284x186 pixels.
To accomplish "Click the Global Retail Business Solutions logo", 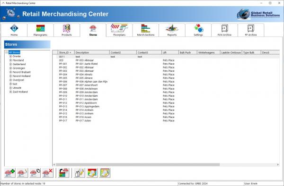I will coord(258,14).
